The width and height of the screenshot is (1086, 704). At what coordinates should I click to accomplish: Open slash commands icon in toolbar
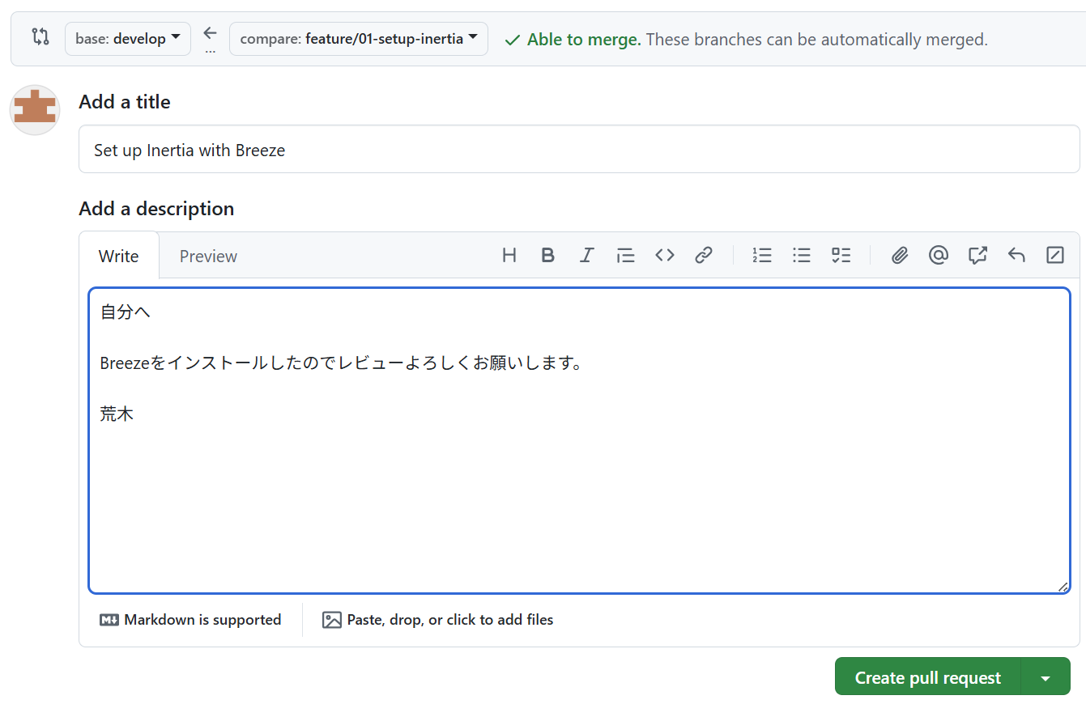click(1055, 256)
